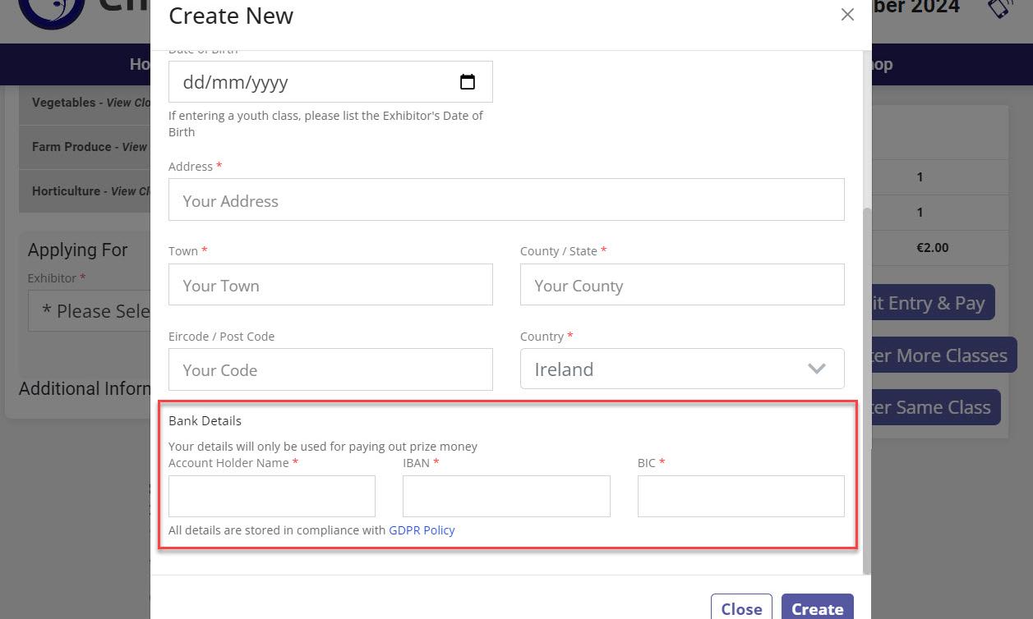Click the Create button
The width and height of the screenshot is (1033, 619).
tap(817, 608)
